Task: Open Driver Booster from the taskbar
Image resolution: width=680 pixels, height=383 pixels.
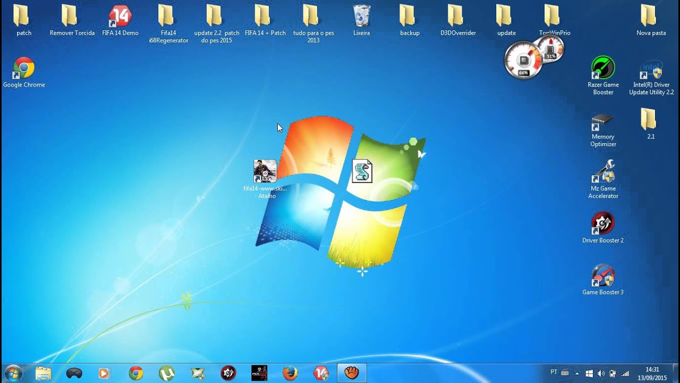Action: [x=228, y=373]
